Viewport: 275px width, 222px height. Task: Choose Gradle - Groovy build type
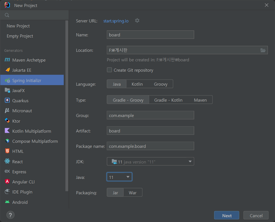pos(128,100)
